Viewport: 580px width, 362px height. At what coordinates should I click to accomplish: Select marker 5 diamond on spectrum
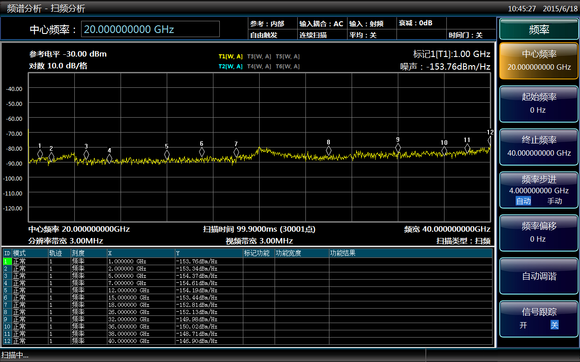[167, 154]
